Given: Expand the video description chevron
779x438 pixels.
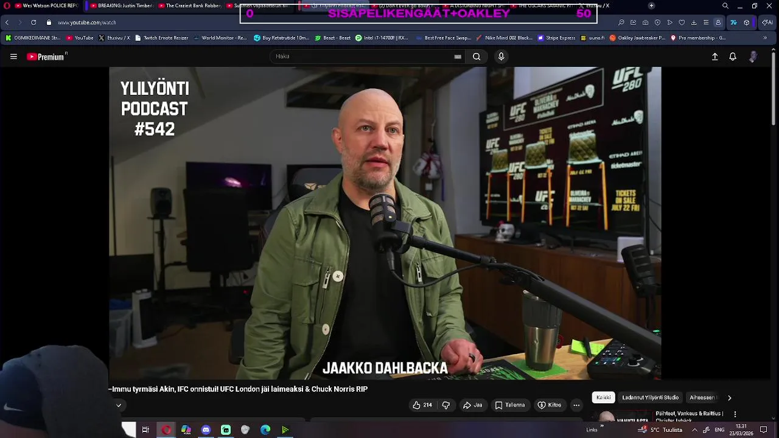Looking at the screenshot, I should click(x=119, y=405).
